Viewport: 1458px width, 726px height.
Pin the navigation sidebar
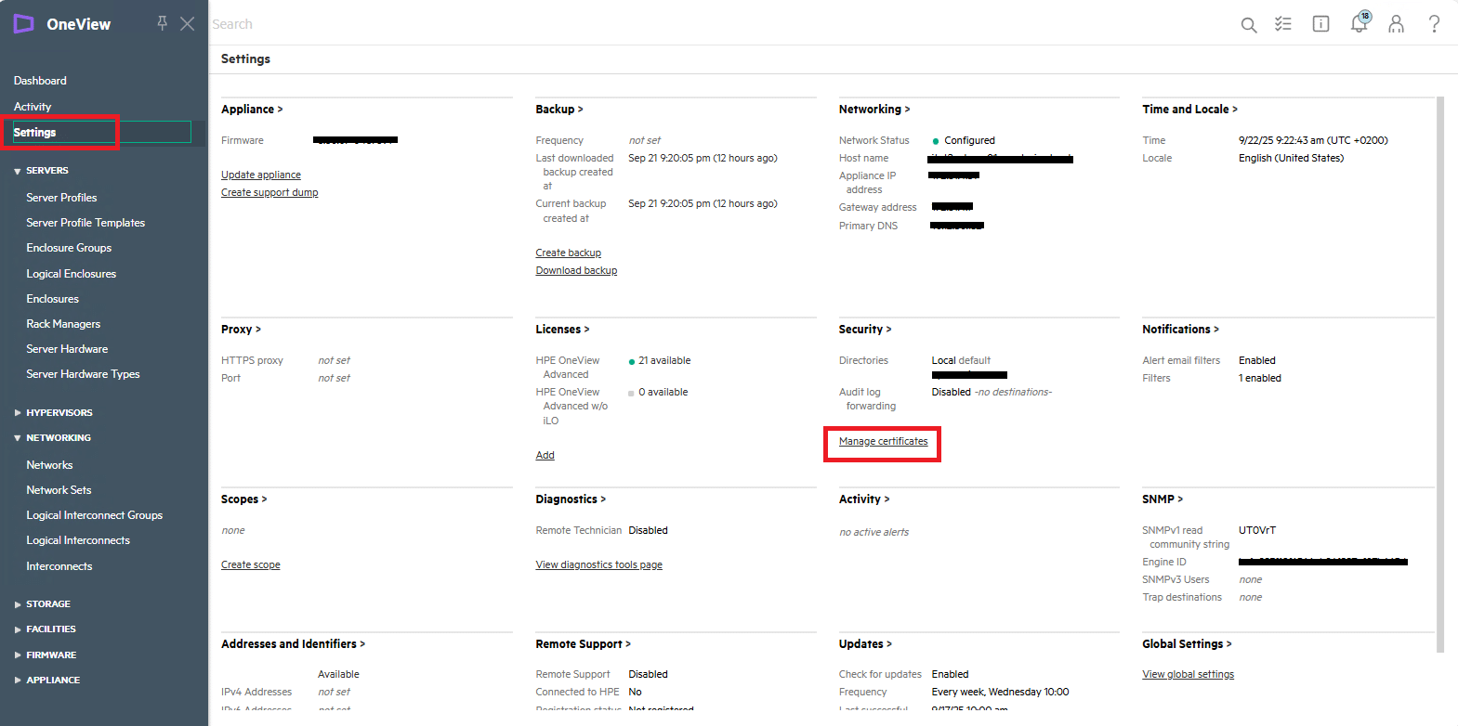click(x=163, y=23)
